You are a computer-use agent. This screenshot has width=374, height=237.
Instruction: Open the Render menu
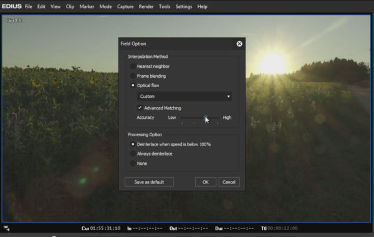pos(146,7)
